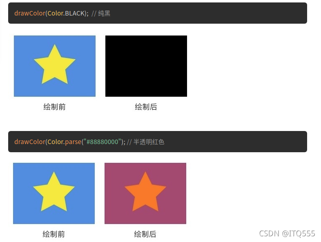The height and width of the screenshot is (242, 321).
Task: Select the solid black rectangle image
Action: (x=146, y=66)
